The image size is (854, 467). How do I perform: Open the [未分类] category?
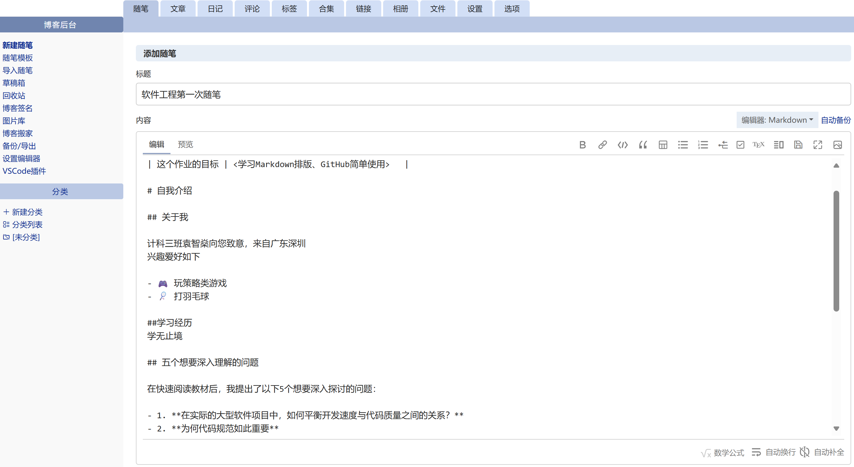tap(26, 237)
